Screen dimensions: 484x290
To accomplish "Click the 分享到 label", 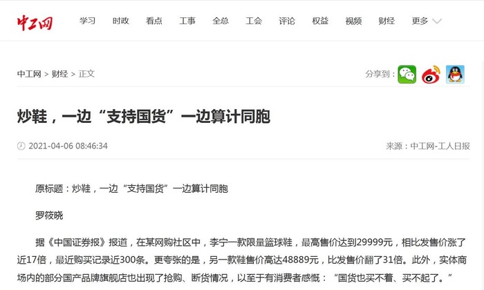I will click(x=380, y=74).
